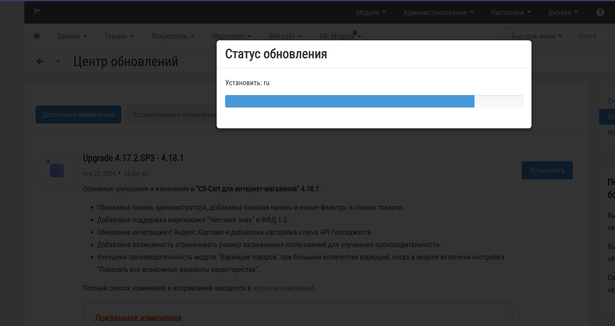This screenshot has height=326, width=615.
Task: Focus the Найти search field
Action: [594, 36]
